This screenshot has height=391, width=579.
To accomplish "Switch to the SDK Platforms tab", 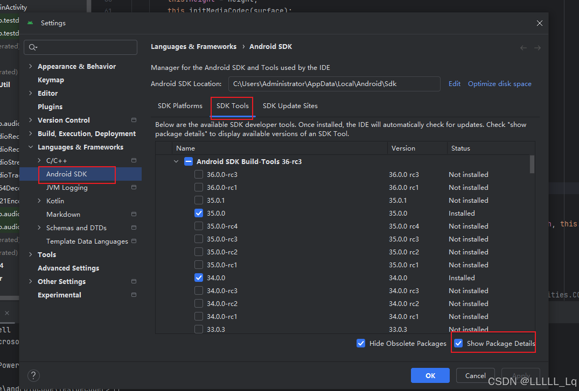I will [180, 105].
